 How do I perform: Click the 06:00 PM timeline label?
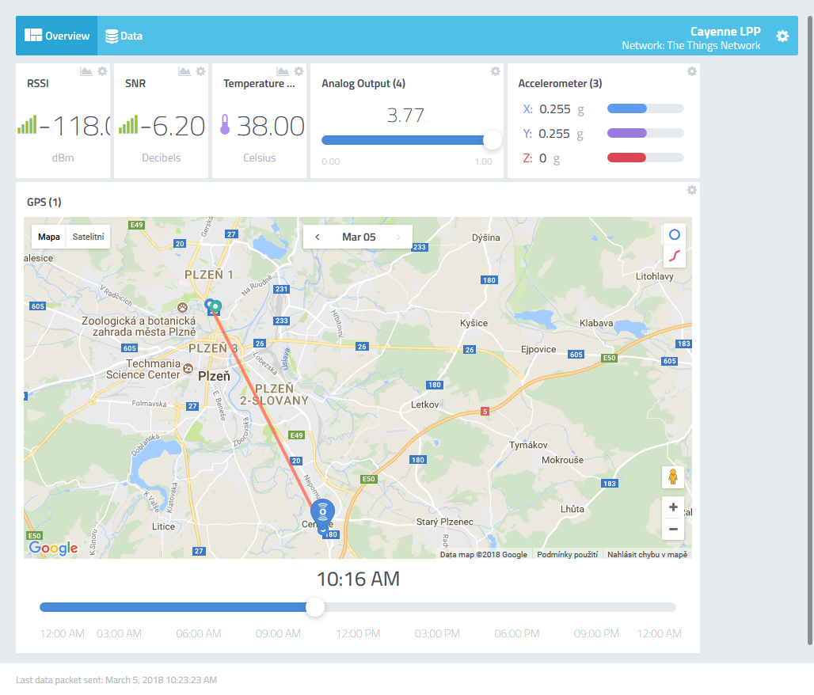517,633
